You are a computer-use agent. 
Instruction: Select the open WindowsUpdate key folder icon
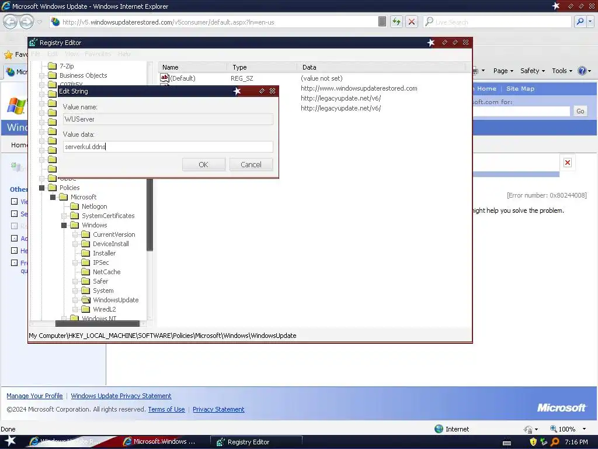coord(86,300)
